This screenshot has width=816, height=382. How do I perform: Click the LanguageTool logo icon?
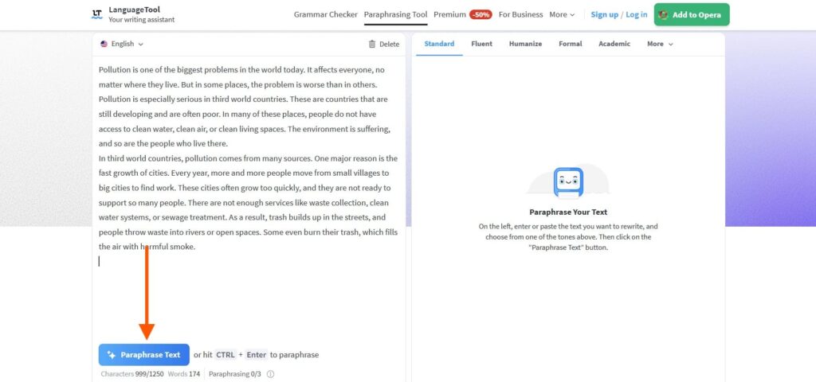pos(97,14)
